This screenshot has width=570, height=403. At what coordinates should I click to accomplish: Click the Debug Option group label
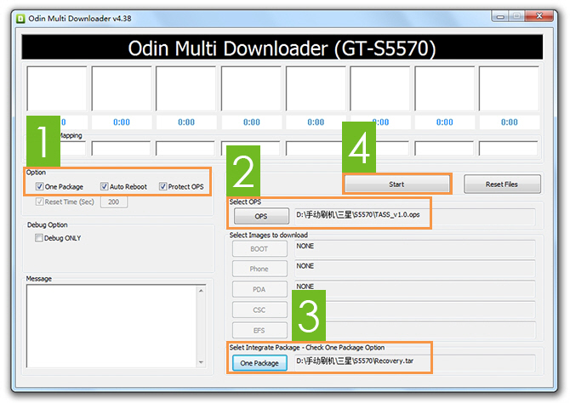coord(48,225)
